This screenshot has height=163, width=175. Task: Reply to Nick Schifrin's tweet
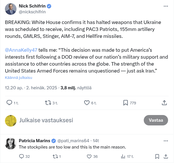coord(9,103)
